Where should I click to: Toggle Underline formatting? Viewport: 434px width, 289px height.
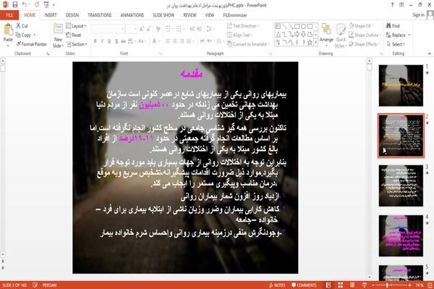point(109,41)
